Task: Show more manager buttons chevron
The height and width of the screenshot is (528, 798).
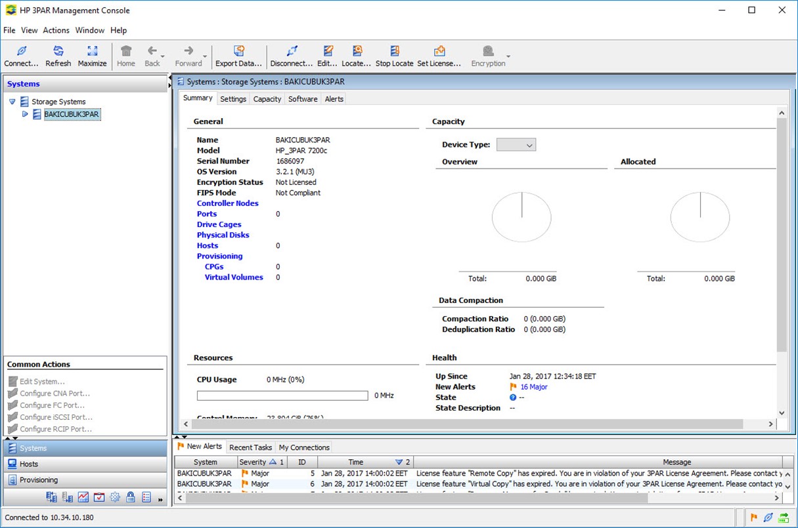Action: (161, 500)
